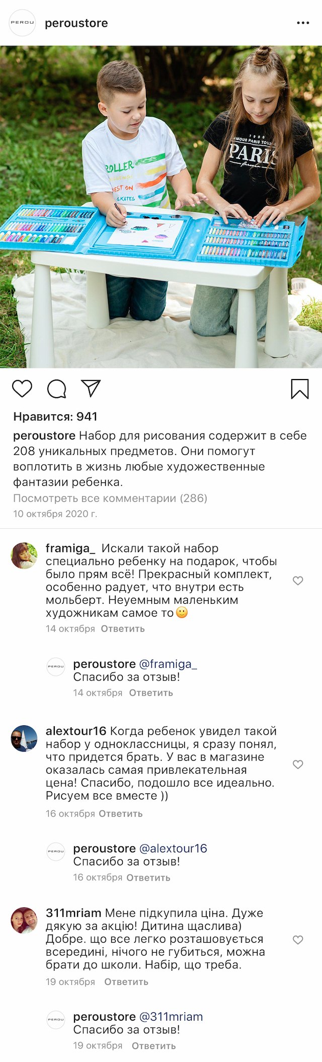322x1062 pixels.
Task: Like 311mriam comment with small heart
Action: click(x=298, y=940)
